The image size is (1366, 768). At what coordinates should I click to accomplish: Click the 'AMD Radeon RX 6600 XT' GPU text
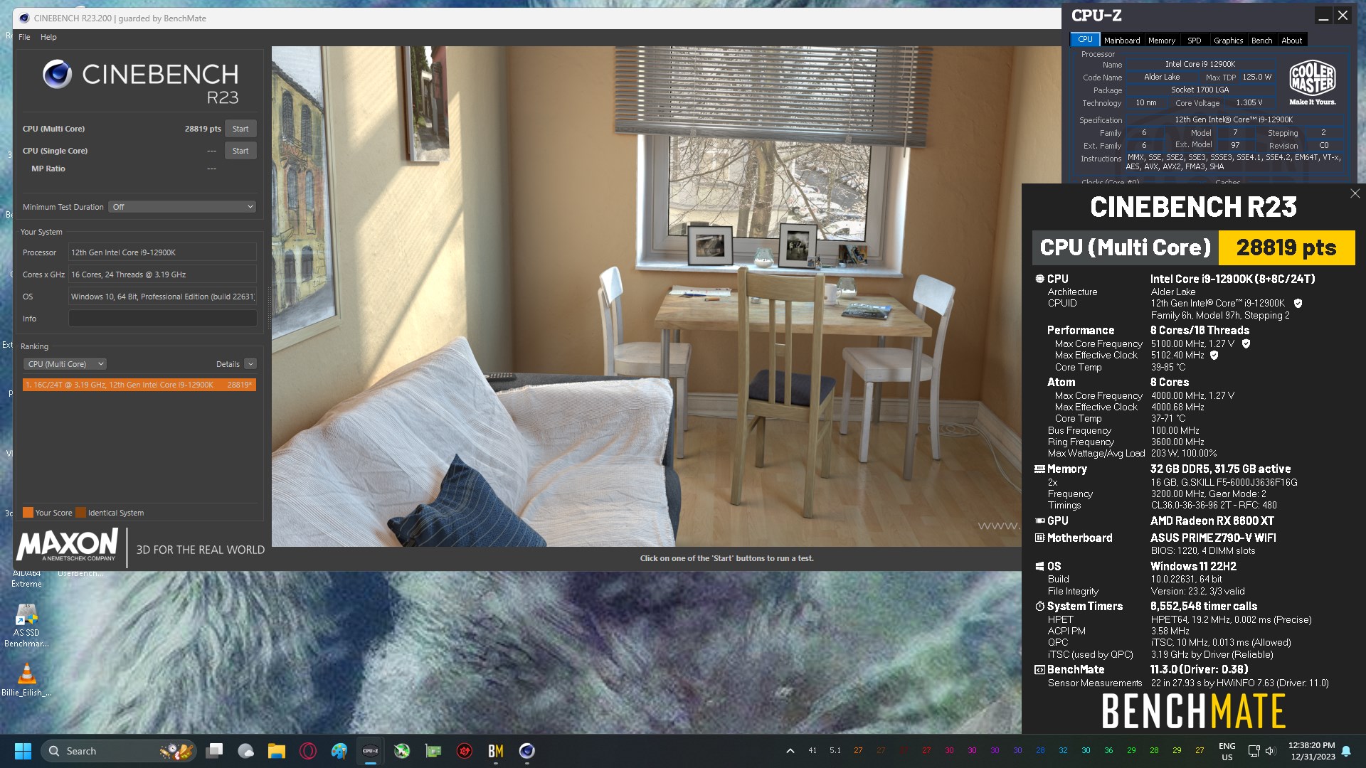point(1212,521)
